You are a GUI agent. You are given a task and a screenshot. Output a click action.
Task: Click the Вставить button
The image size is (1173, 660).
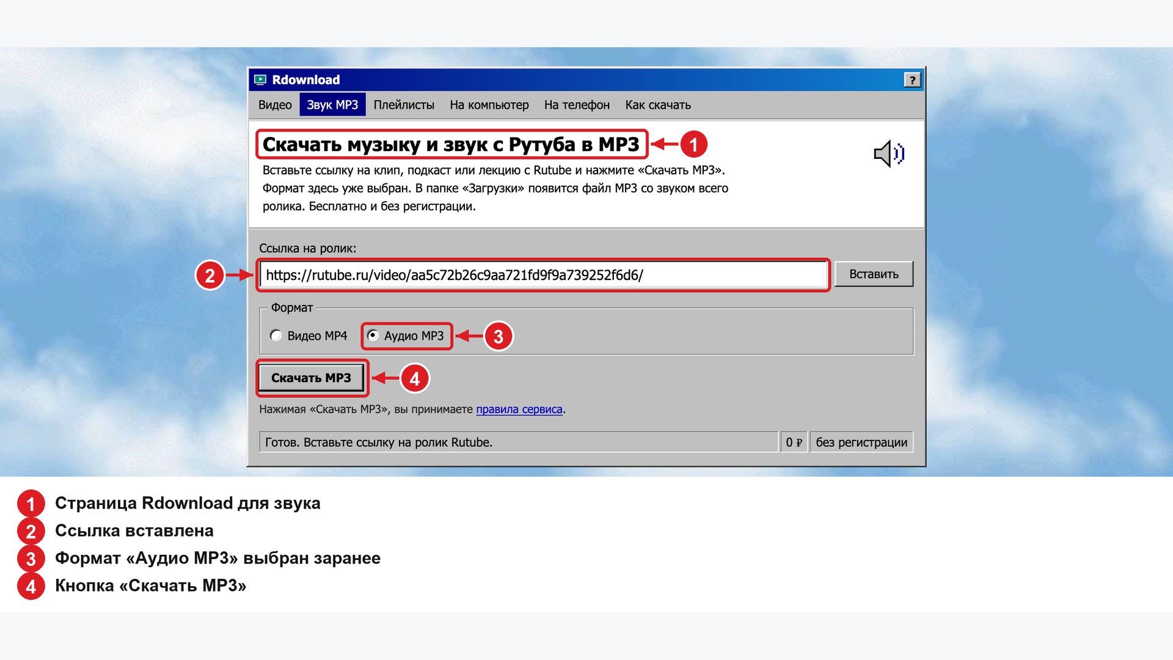[874, 274]
